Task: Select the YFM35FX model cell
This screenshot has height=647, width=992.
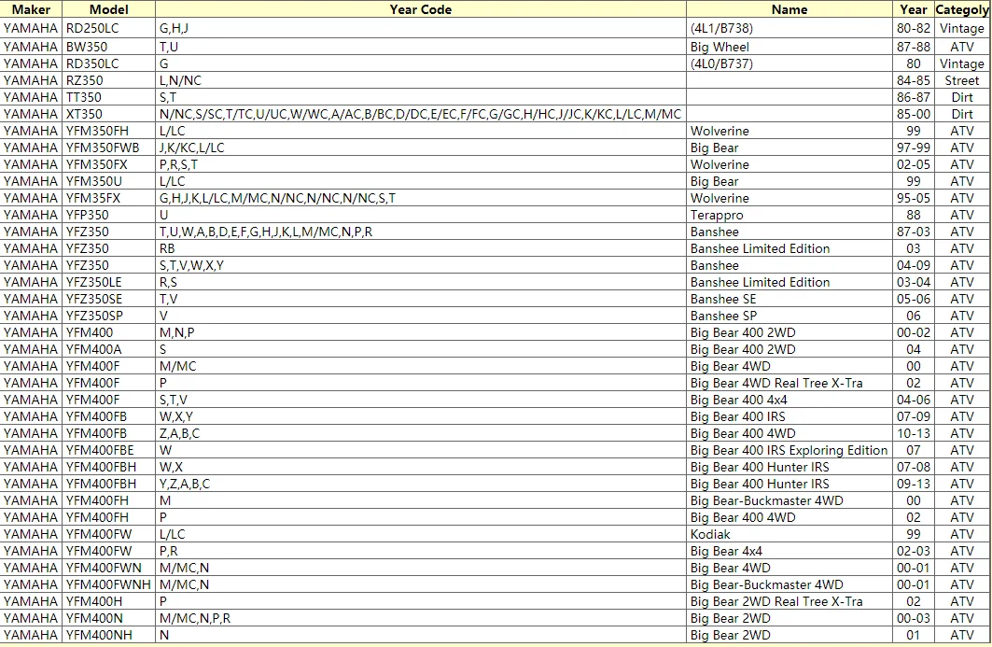Action: [x=109, y=198]
